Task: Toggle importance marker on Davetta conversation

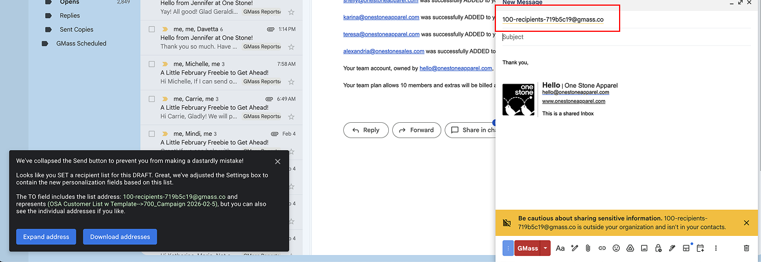Action: pos(165,29)
